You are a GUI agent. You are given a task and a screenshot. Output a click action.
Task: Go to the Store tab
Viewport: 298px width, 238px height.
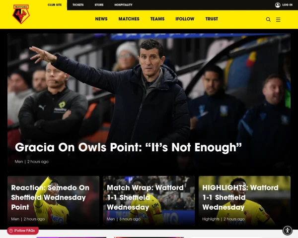[99, 5]
